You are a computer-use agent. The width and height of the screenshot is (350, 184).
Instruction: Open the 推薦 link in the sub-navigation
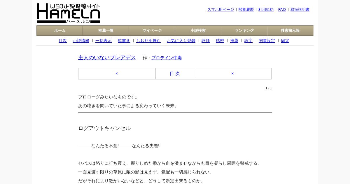click(x=234, y=41)
